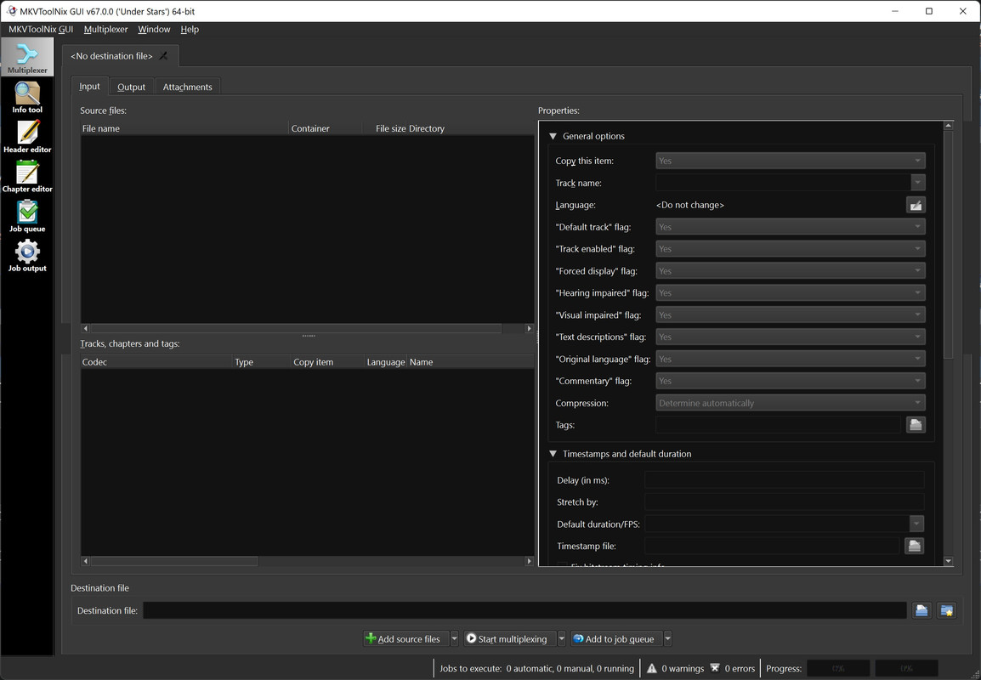Switch to the Attachments tab

pyautogui.click(x=187, y=87)
